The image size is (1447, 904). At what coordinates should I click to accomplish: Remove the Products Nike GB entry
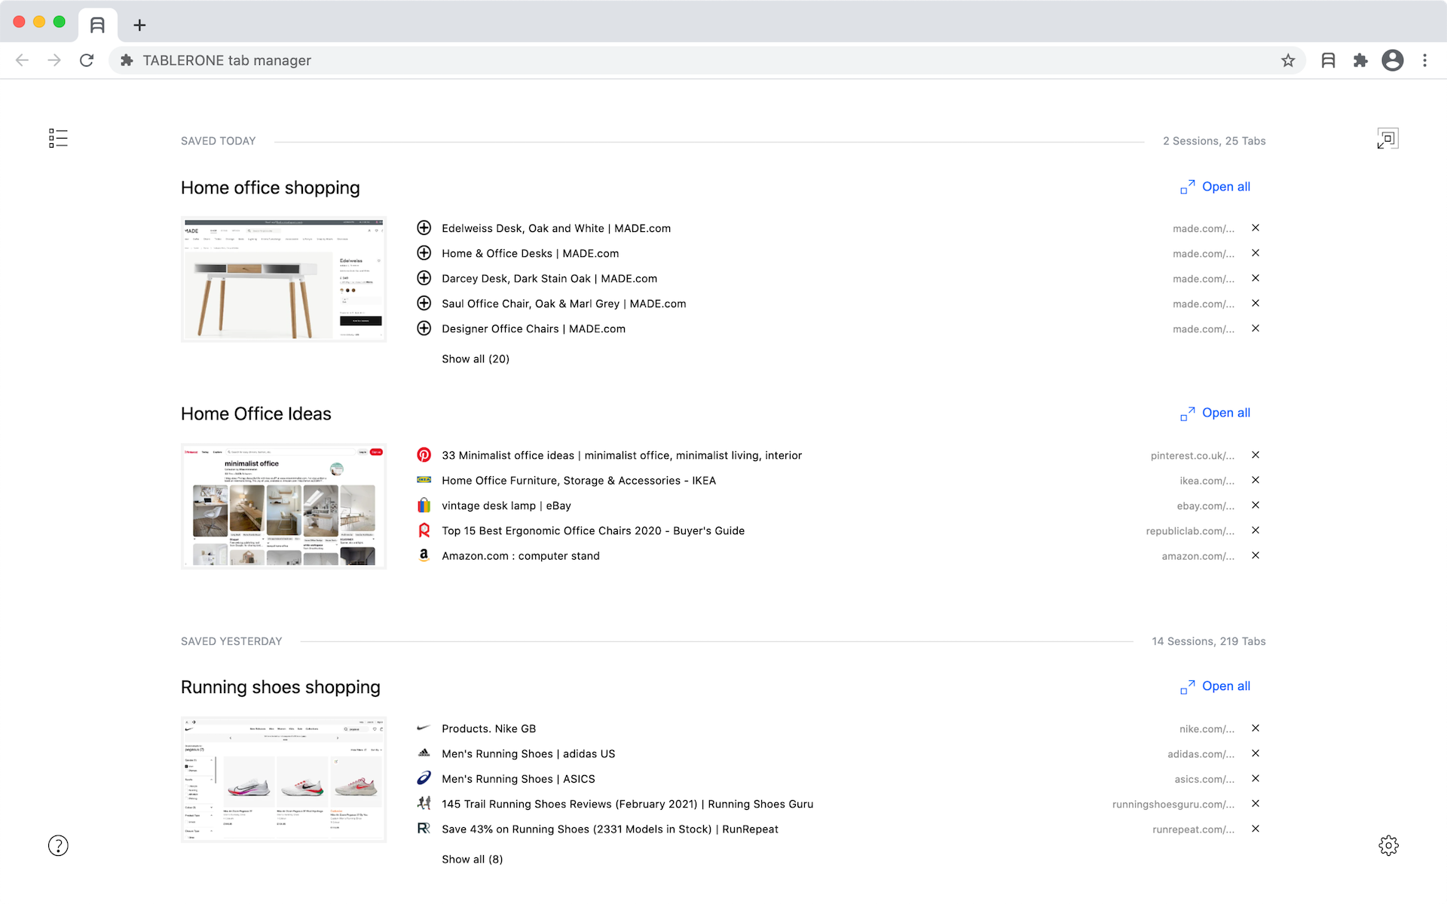click(x=1256, y=728)
